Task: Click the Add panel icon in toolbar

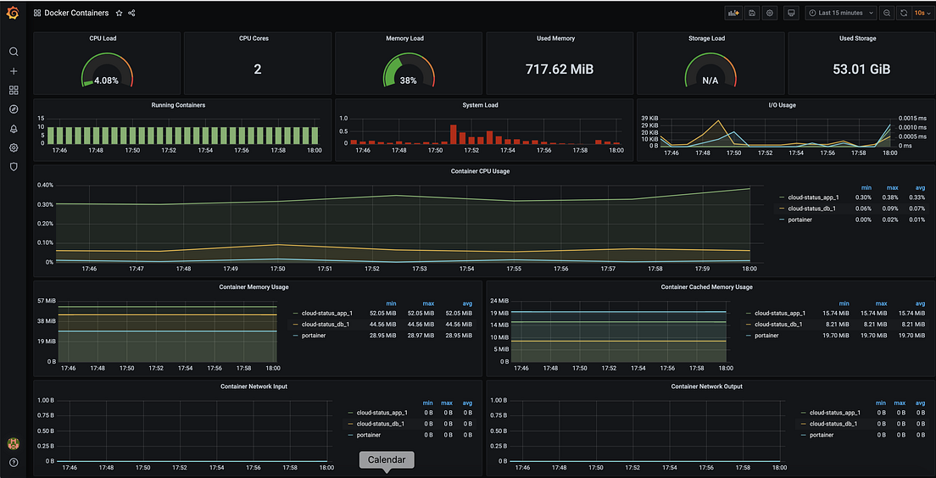Action: click(733, 13)
